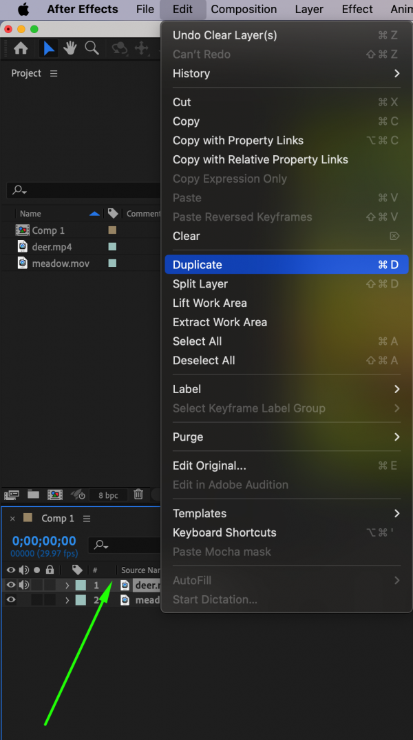Choose Duplicate from the Edit menu
Viewport: 413px width, 740px height.
point(198,264)
